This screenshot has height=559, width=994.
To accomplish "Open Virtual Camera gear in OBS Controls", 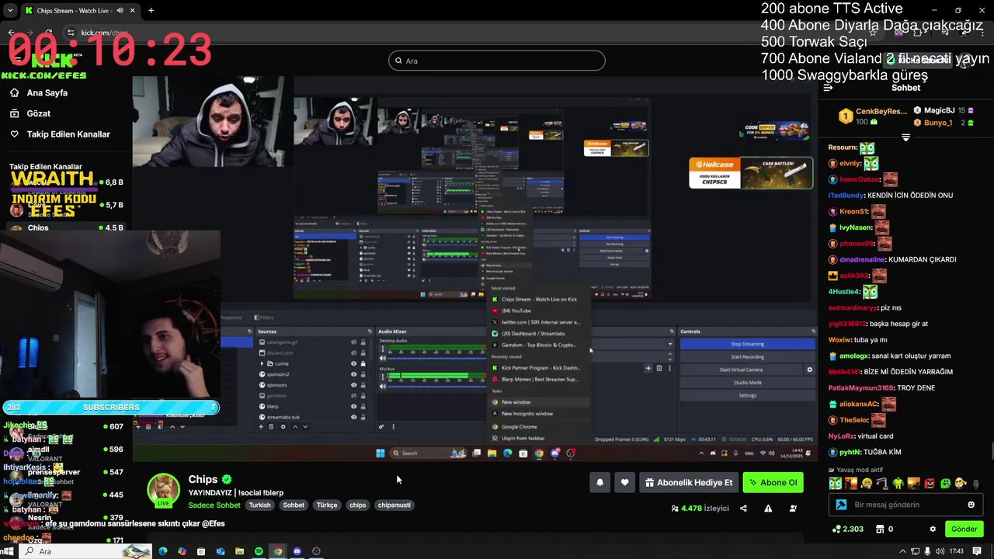I will tap(809, 370).
